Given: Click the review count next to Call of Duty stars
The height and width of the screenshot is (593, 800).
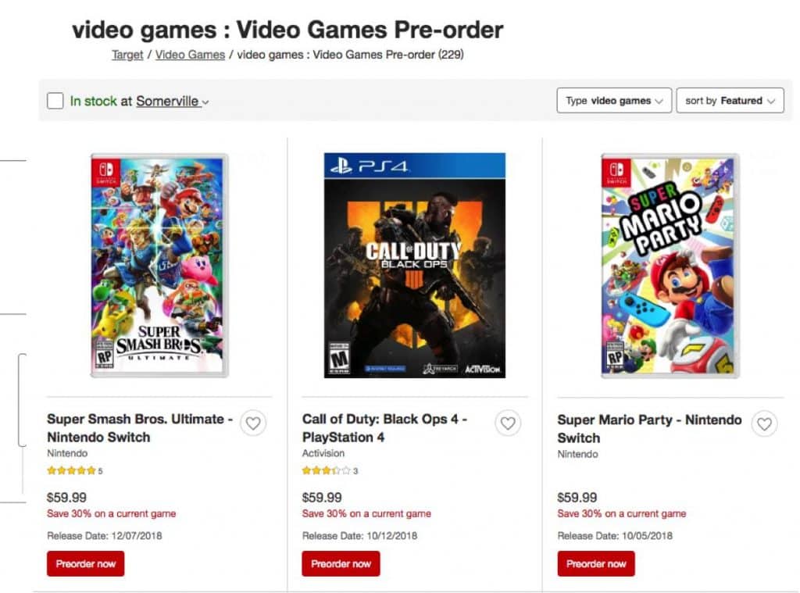Looking at the screenshot, I should click(354, 471).
